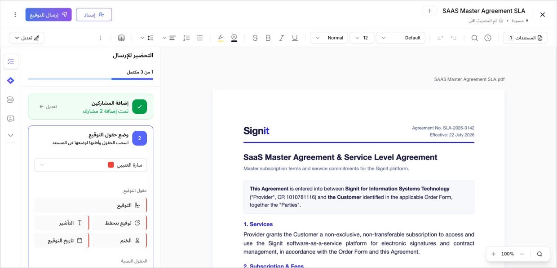Open version history clock icon
Screen dimensions: 557x268
[488, 38]
